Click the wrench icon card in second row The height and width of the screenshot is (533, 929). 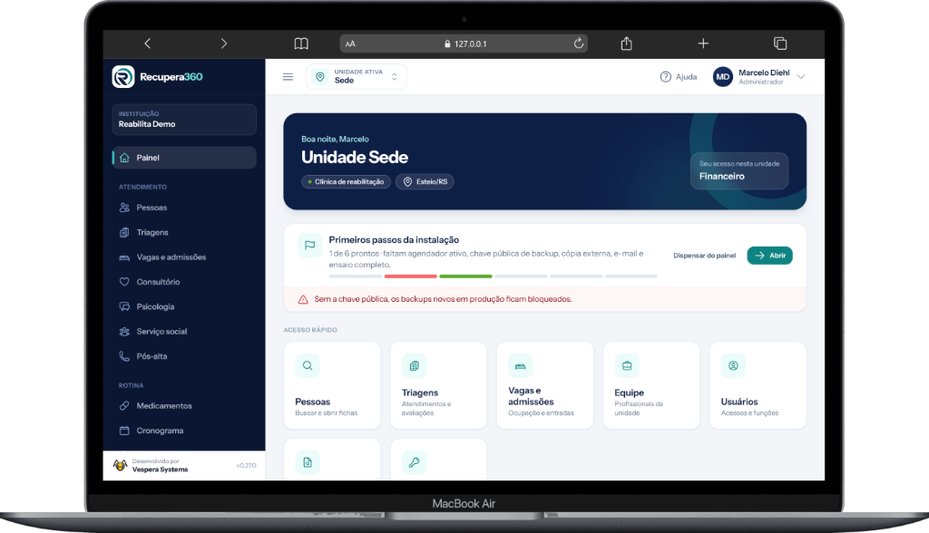tap(438, 460)
